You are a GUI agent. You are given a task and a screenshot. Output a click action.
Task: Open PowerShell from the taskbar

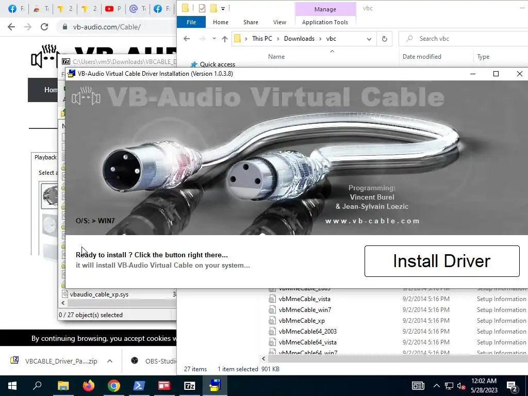139,386
